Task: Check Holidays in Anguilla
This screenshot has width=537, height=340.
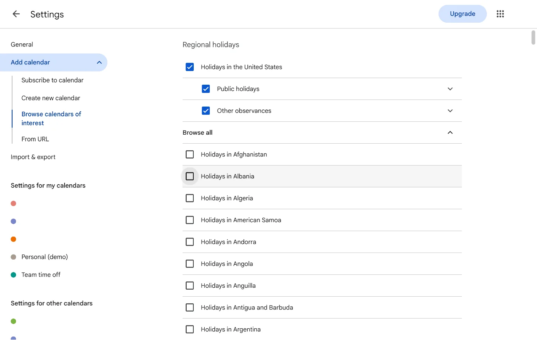Action: coord(190,286)
